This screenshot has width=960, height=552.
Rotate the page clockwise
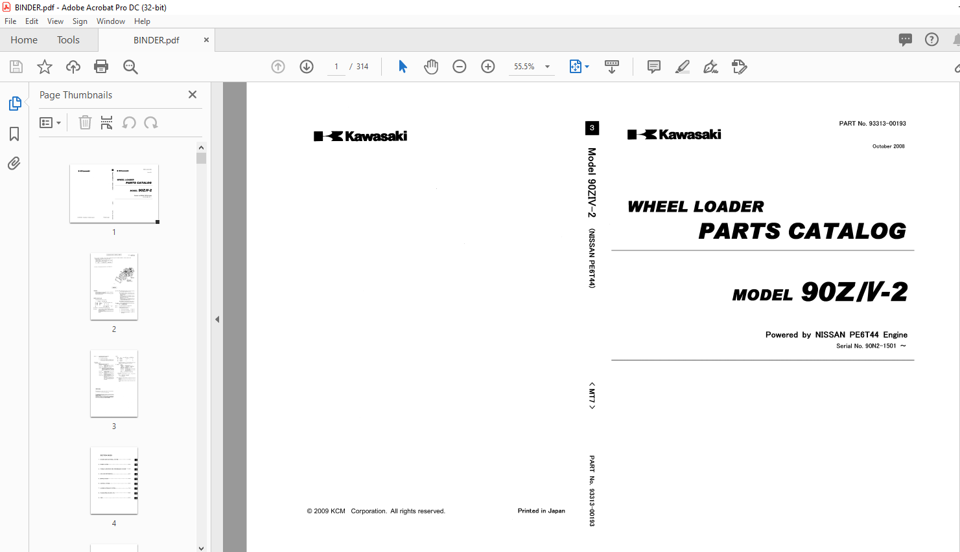pyautogui.click(x=151, y=122)
